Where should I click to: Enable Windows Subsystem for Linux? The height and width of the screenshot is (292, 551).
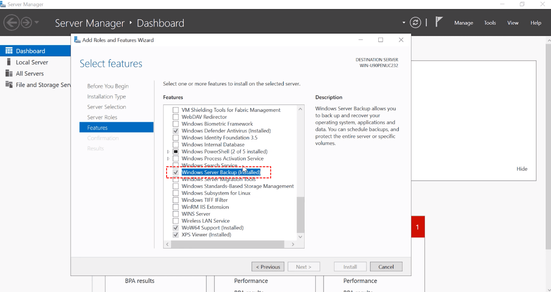pos(176,193)
